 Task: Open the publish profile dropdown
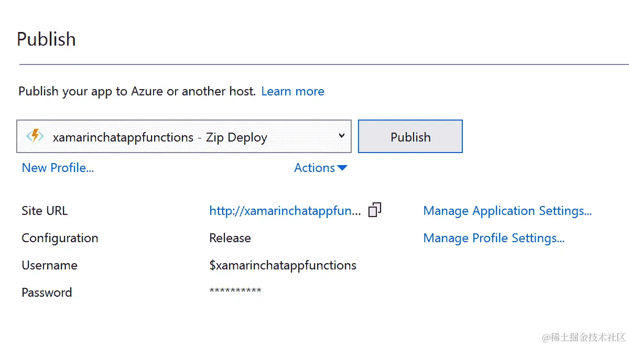tap(184, 137)
